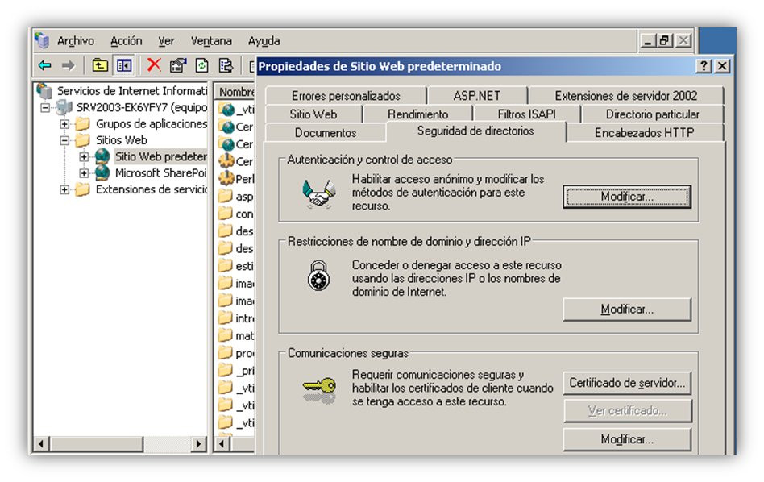764x482 pixels.
Task: Open Properties via the toolbar icon
Action: pos(178,64)
